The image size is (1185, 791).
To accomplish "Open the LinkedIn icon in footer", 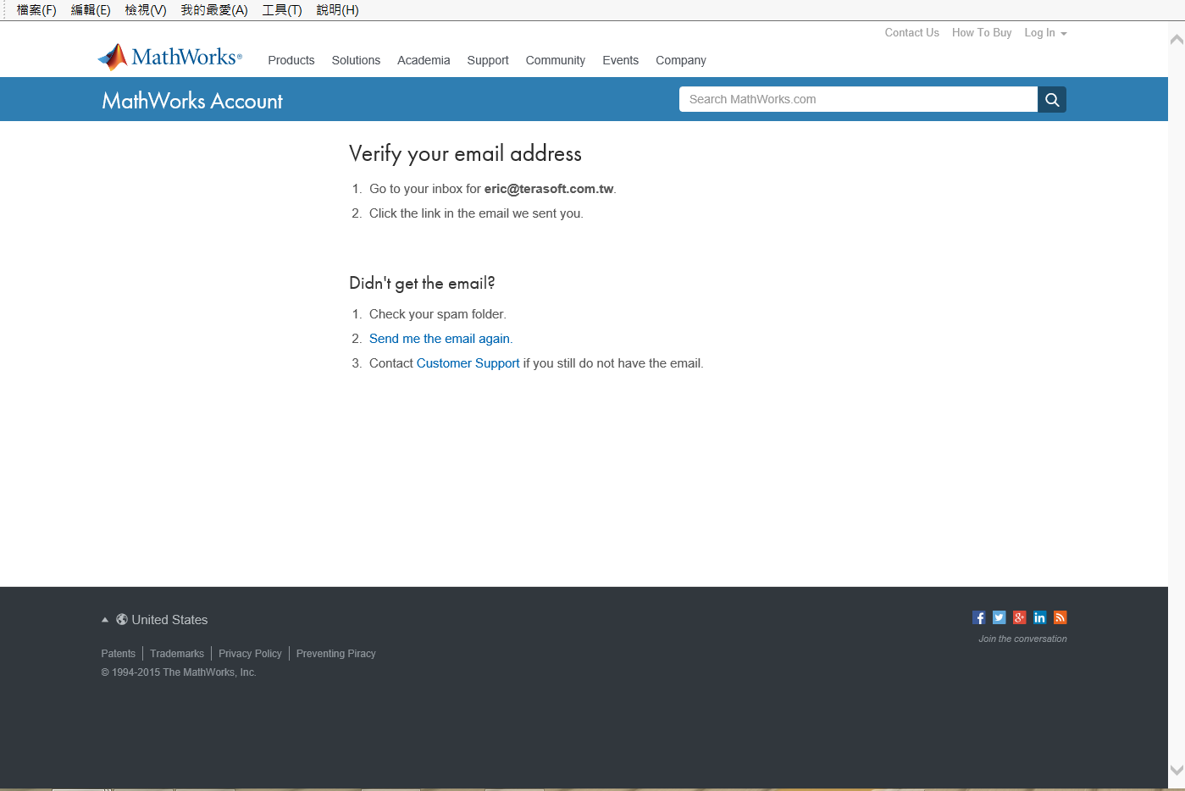I will point(1040,617).
